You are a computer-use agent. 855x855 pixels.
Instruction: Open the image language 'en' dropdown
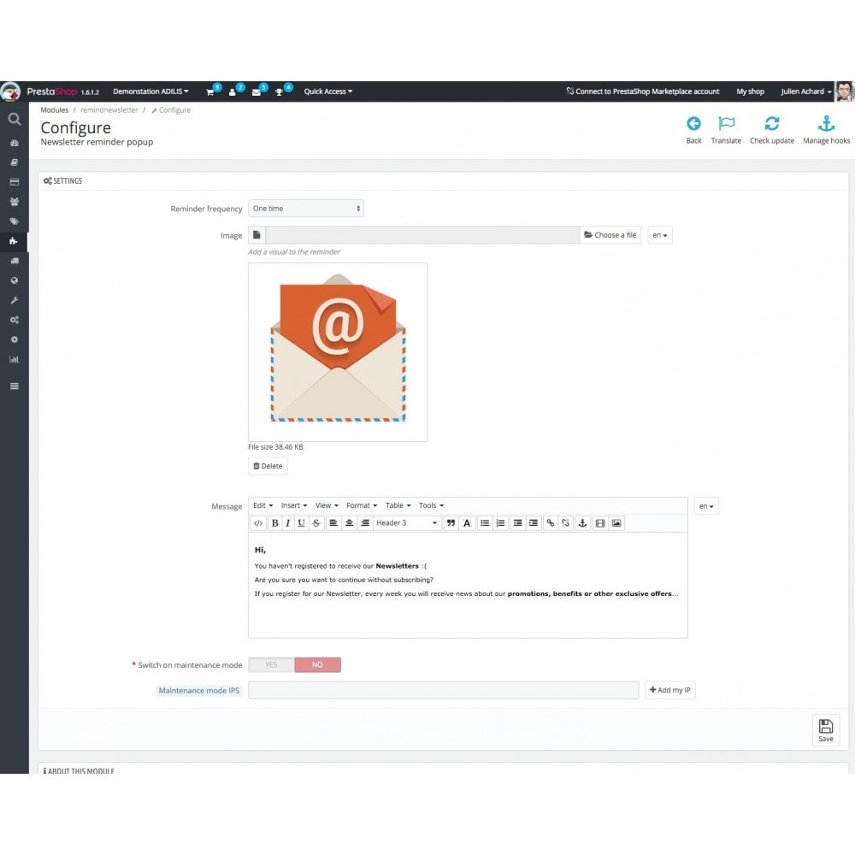click(x=660, y=235)
